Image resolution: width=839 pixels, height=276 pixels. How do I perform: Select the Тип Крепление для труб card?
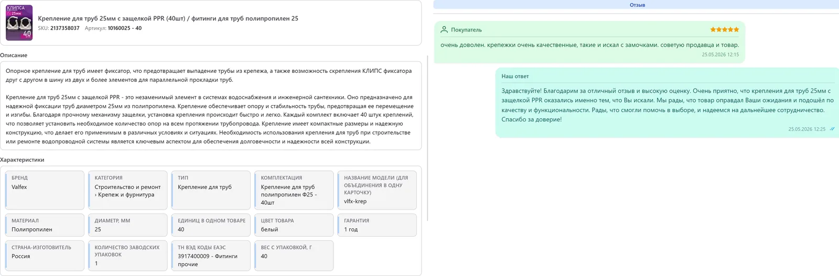pyautogui.click(x=211, y=190)
